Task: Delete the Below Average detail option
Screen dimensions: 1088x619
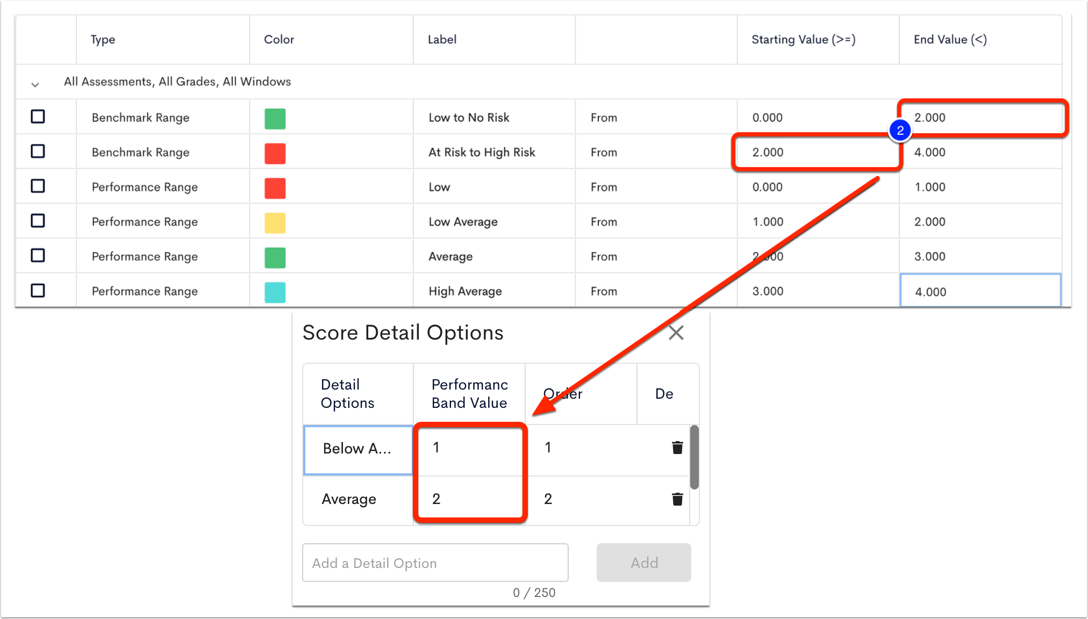Action: click(677, 447)
